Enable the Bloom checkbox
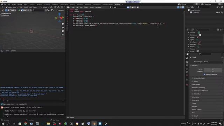The height and width of the screenshot is (126, 224). [x=192, y=81]
